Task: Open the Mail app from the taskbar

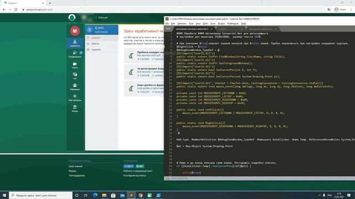Action: coord(122,195)
